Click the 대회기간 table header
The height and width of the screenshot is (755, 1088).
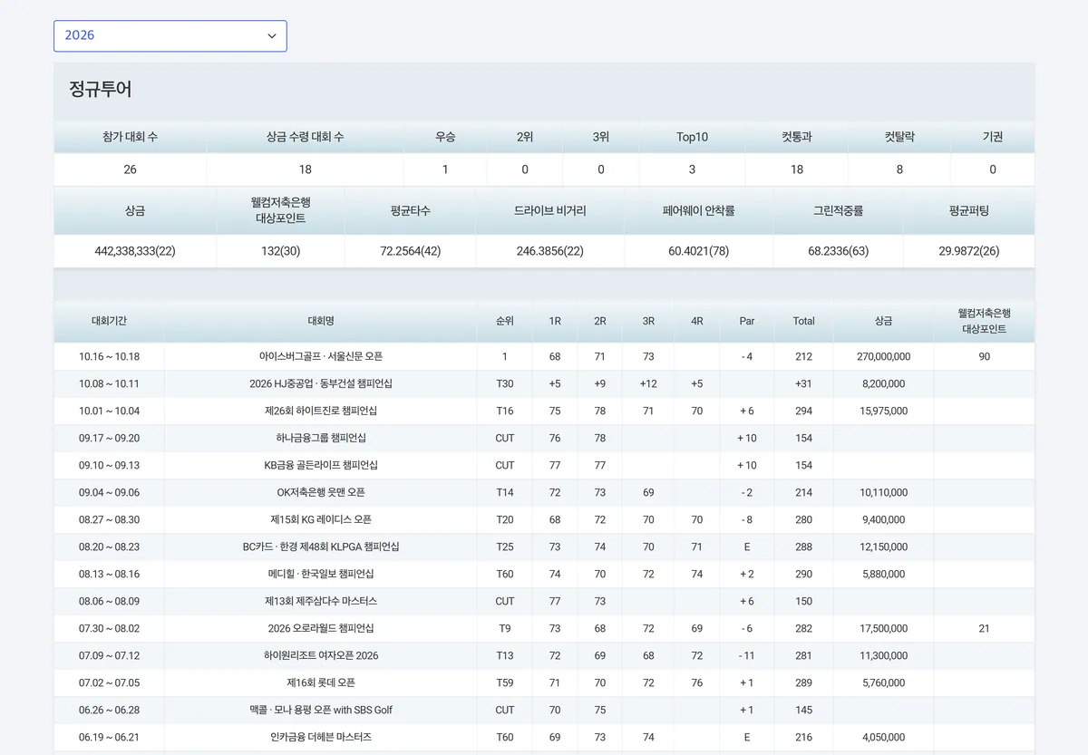(110, 321)
